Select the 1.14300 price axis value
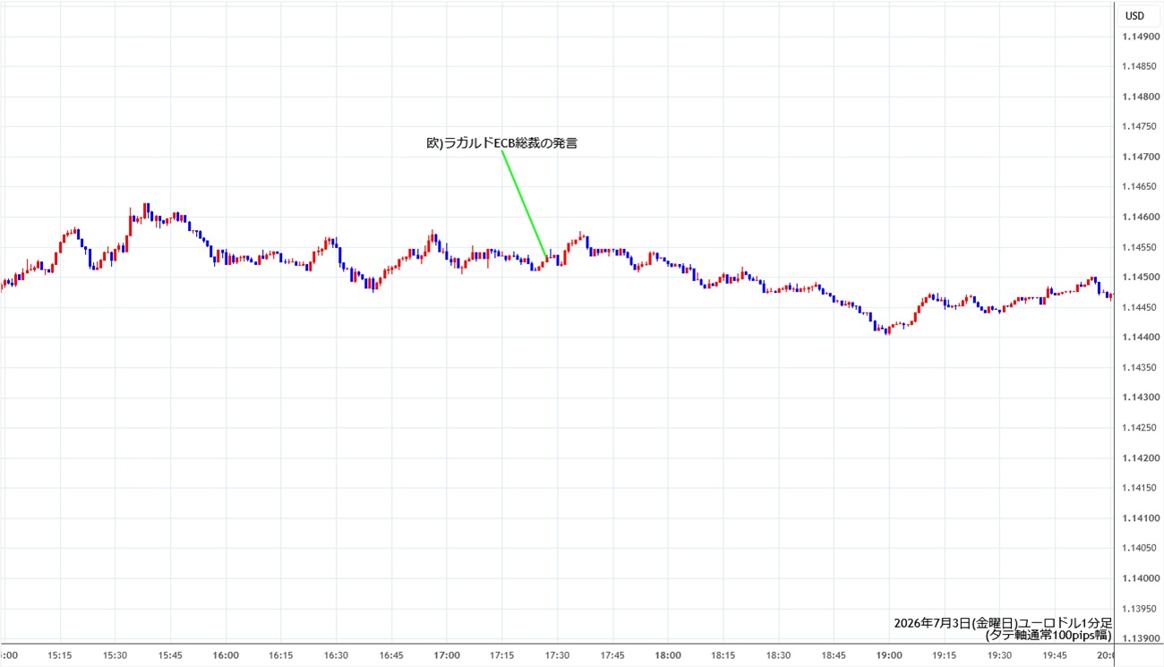Viewport: 1164px width, 667px height. [1141, 398]
